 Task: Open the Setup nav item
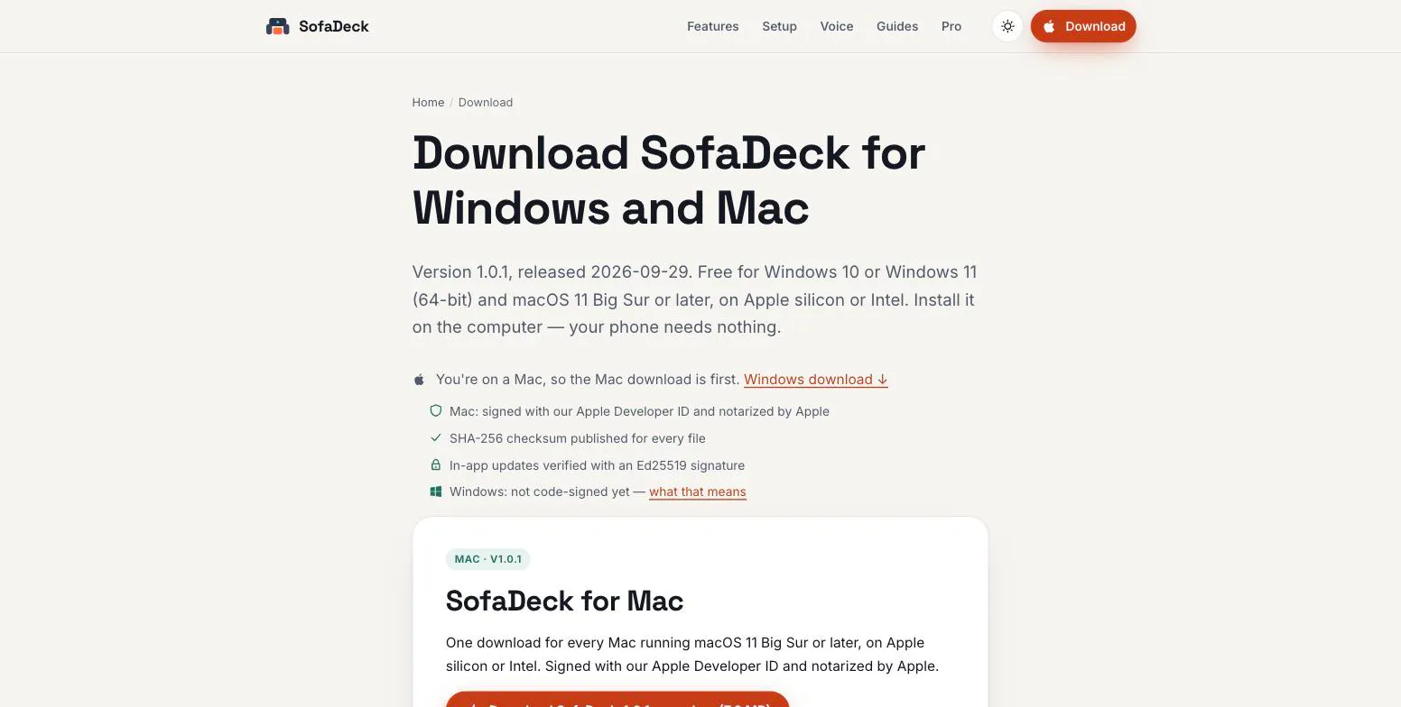point(779,26)
